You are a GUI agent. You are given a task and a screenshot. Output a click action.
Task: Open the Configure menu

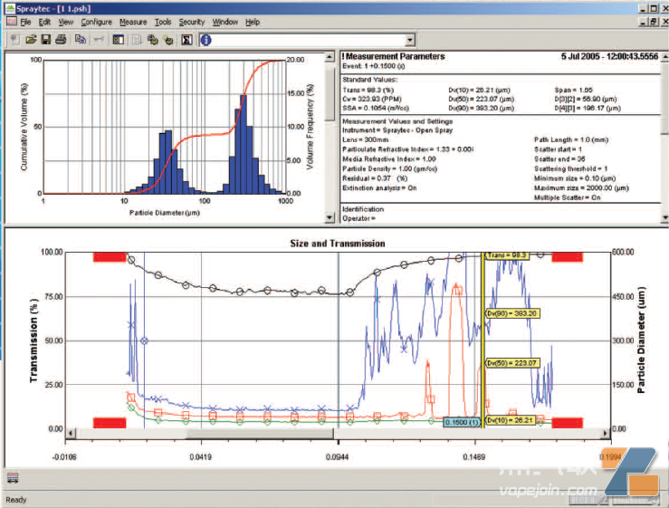(x=96, y=21)
